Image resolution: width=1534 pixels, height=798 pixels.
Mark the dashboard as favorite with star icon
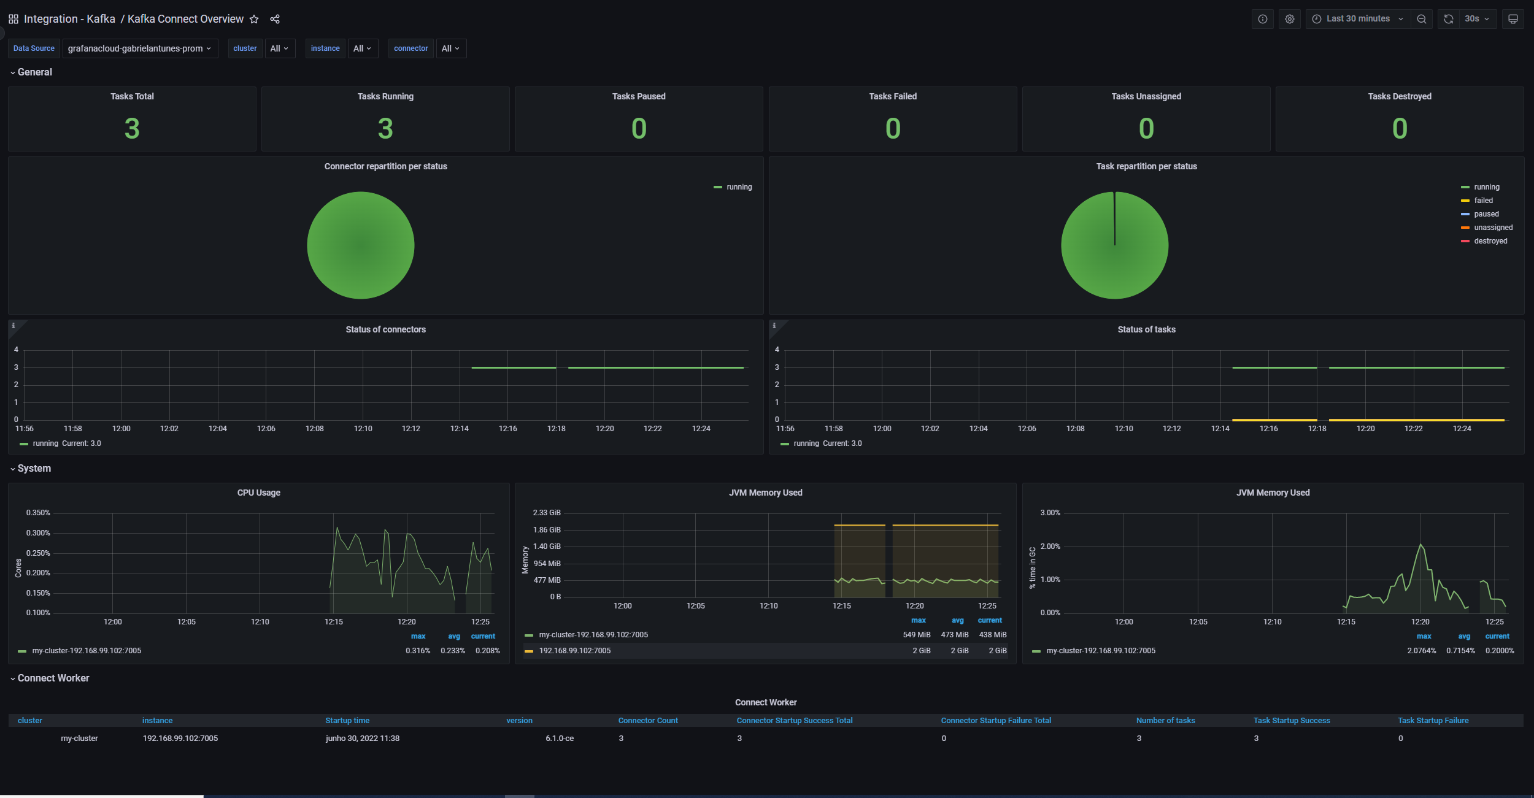[x=254, y=19]
